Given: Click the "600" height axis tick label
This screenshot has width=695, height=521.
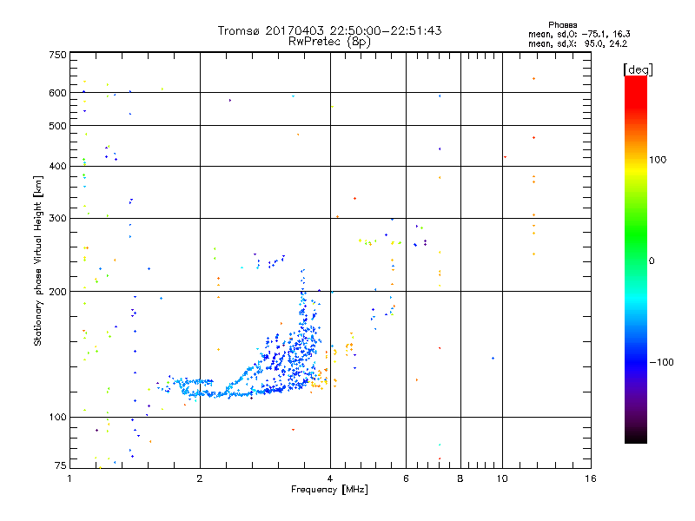Looking at the screenshot, I should (57, 93).
